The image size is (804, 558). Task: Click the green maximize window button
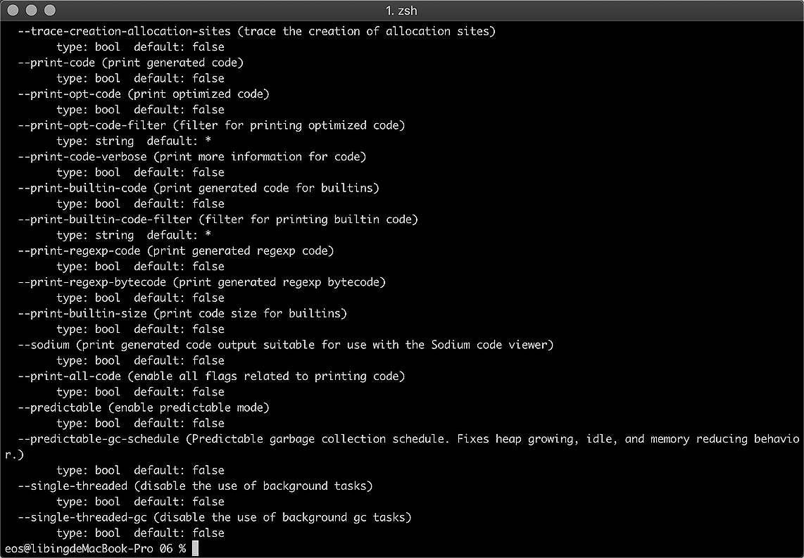click(49, 11)
